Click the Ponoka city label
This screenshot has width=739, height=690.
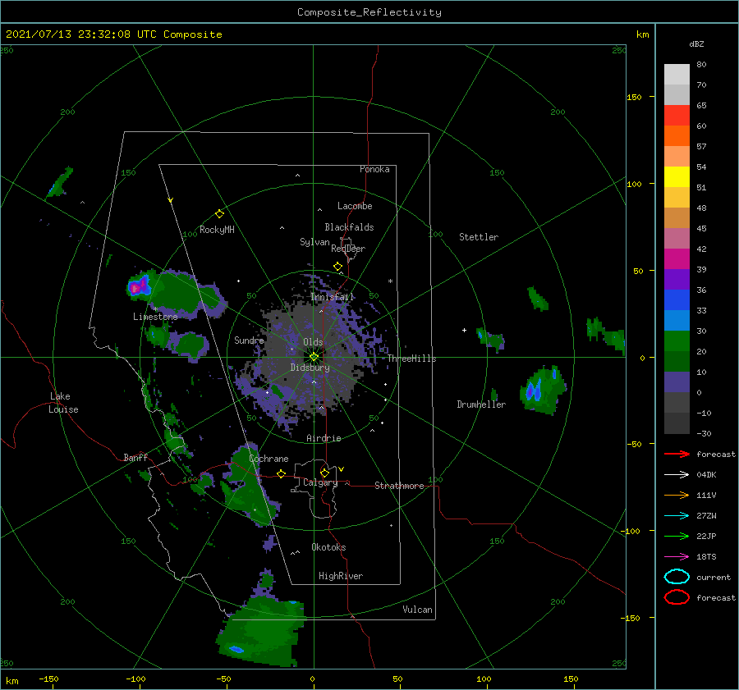374,169
